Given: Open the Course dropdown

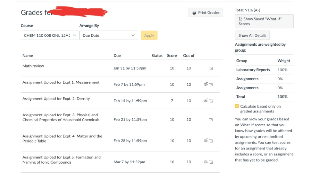Looking at the screenshot, I should click(x=50, y=35).
